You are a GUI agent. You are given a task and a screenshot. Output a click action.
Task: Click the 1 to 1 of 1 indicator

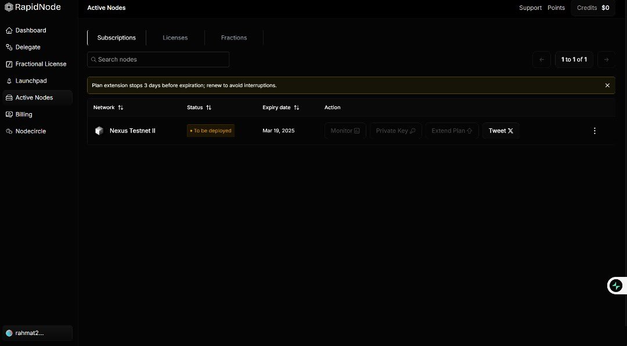point(574,60)
